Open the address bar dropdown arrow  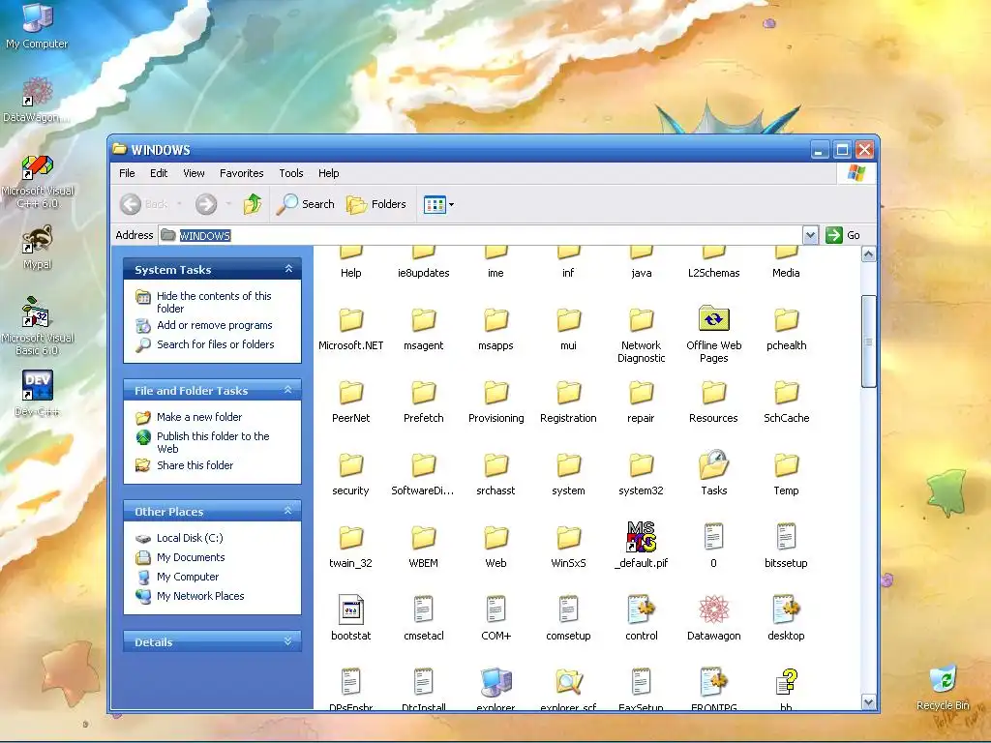(810, 235)
